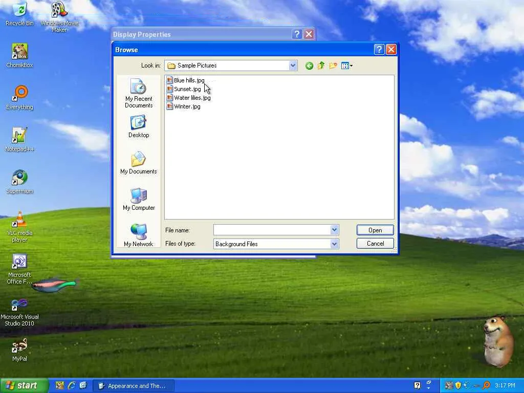Click the File name input field
This screenshot has width=524, height=393.
272,230
